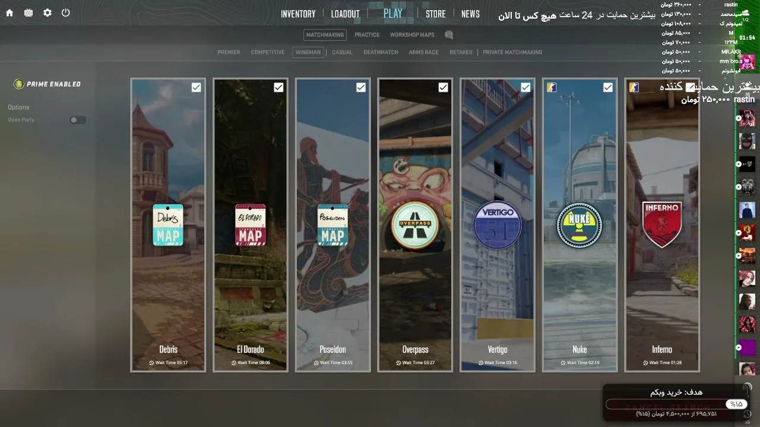The width and height of the screenshot is (760, 427).
Task: Click the Poseidon map name label
Action: (332, 349)
